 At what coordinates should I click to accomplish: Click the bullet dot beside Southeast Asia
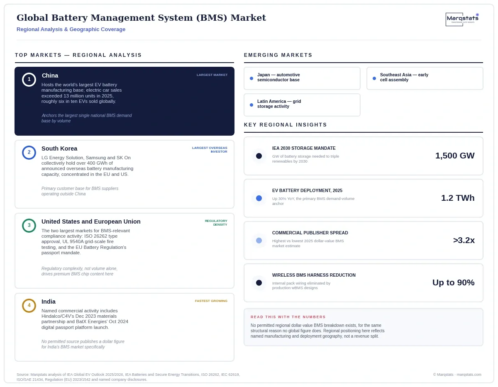pos(374,78)
